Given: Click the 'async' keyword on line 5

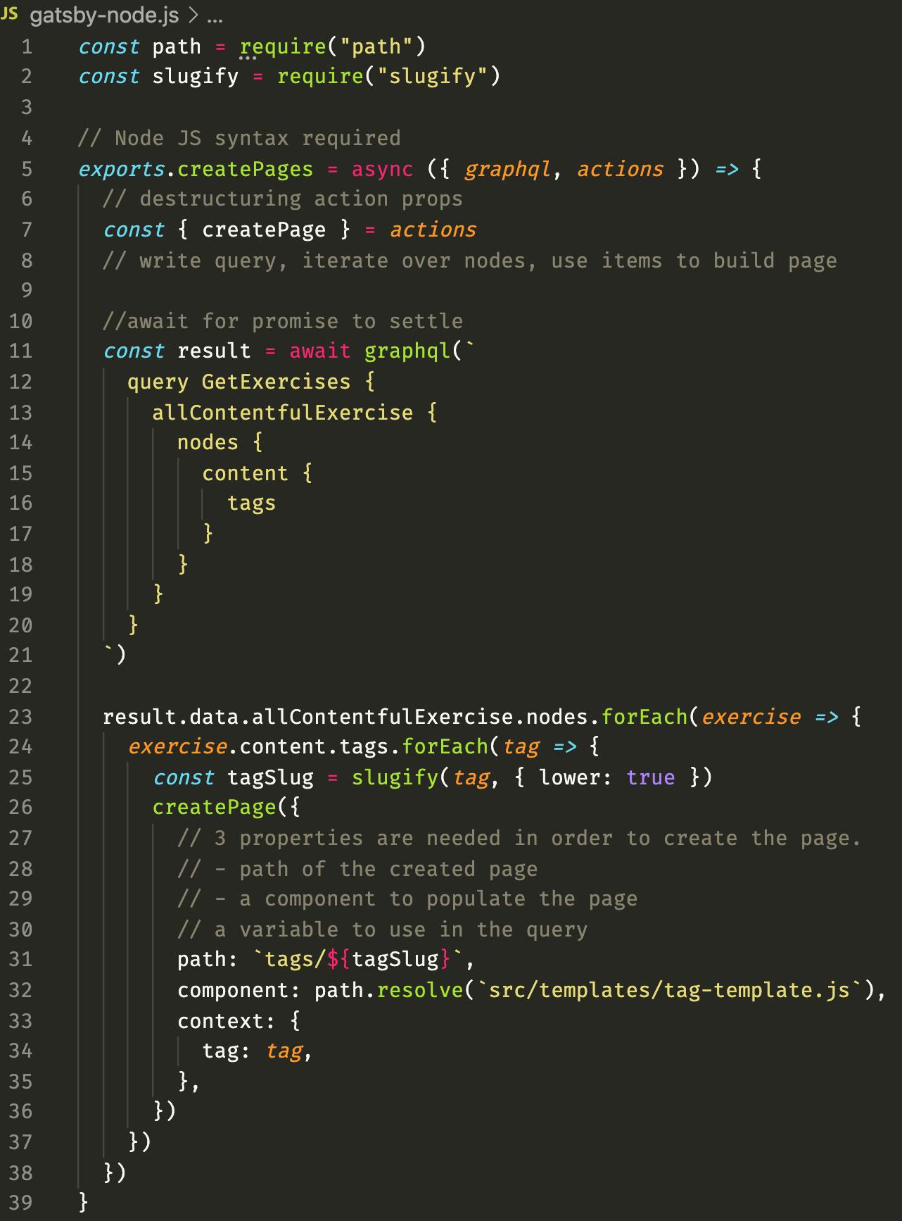Looking at the screenshot, I should pyautogui.click(x=382, y=169).
